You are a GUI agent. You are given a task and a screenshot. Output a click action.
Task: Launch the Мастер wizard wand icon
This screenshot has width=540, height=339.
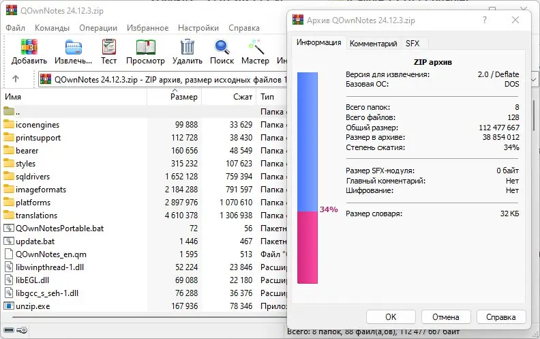[x=256, y=47]
